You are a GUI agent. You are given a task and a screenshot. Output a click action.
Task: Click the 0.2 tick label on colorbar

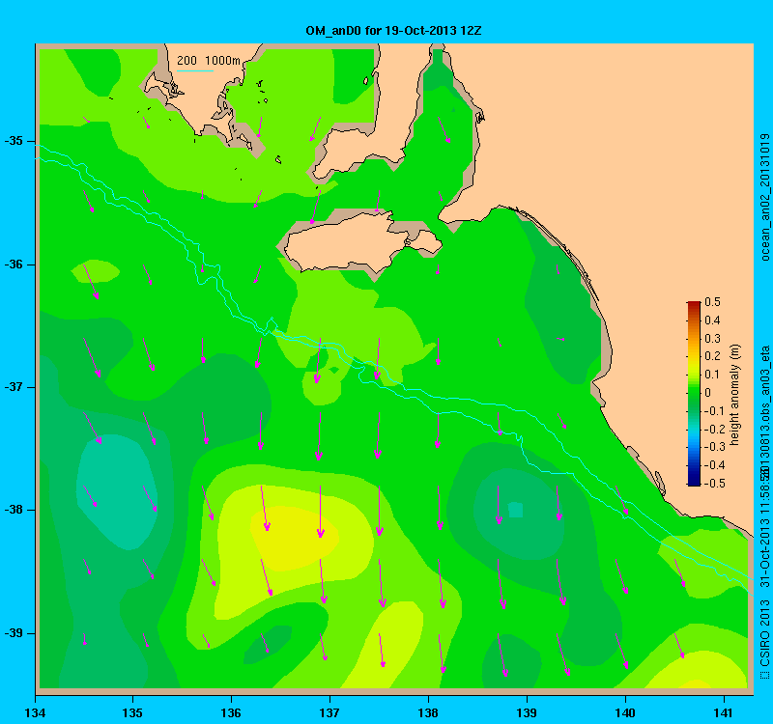pyautogui.click(x=712, y=356)
